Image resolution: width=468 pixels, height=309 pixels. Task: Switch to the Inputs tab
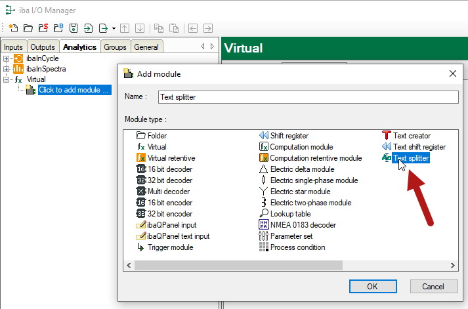click(13, 47)
